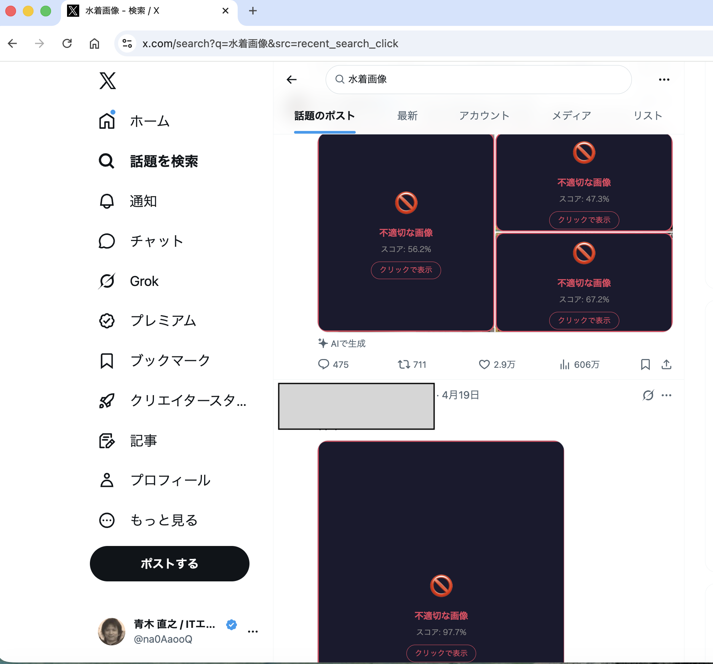Reveal the image scored 97.7%
Image resolution: width=713 pixels, height=664 pixels.
(441, 653)
